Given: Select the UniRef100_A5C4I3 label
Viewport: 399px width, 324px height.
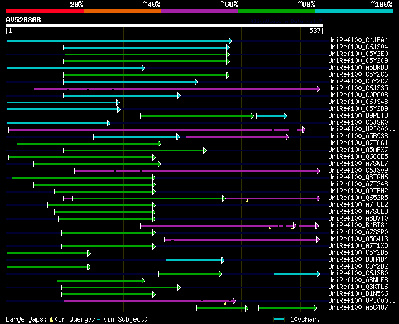Looking at the screenshot, I should [358, 239].
